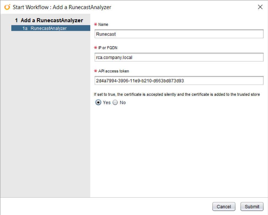Select step 1 Add a RunecastAnalyzer
The width and height of the screenshot is (268, 215).
(x=49, y=20)
